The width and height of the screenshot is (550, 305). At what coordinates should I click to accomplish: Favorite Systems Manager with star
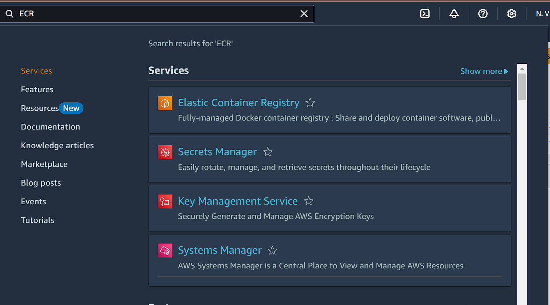coord(272,250)
